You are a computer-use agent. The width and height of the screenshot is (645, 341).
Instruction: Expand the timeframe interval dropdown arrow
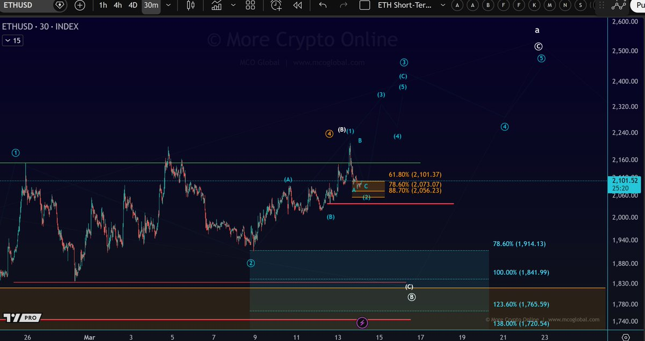(x=169, y=5)
